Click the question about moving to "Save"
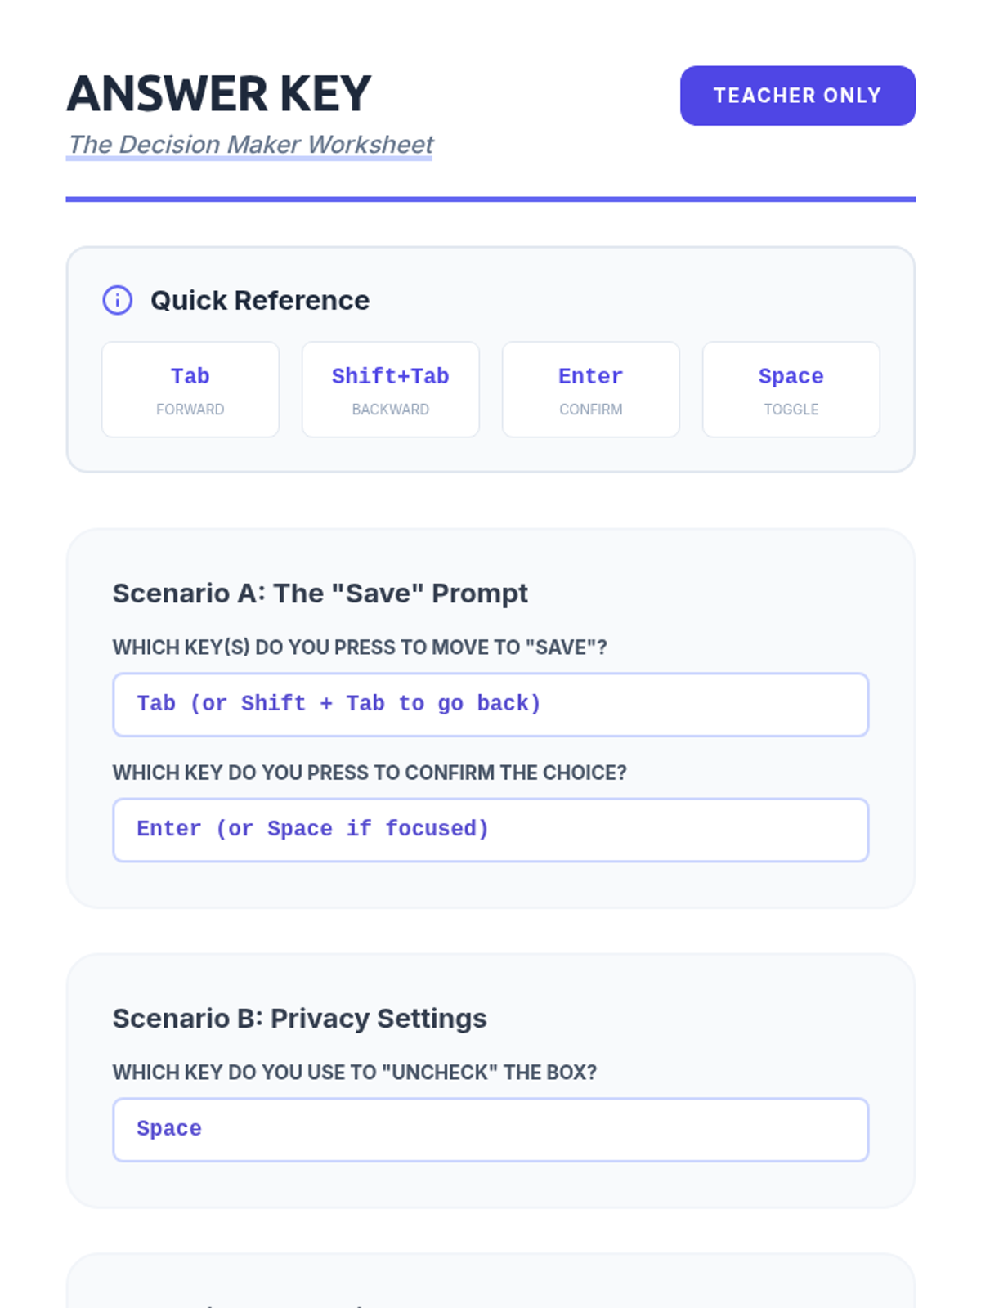This screenshot has width=981, height=1308. (360, 647)
